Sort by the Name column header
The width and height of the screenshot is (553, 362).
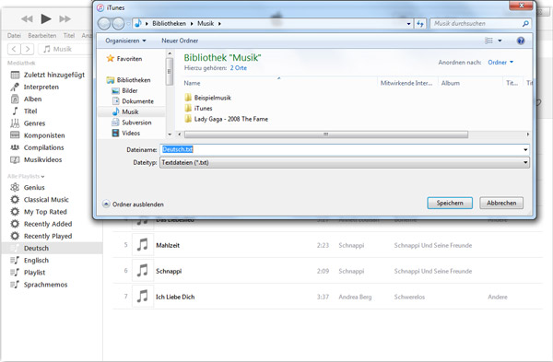(192, 83)
